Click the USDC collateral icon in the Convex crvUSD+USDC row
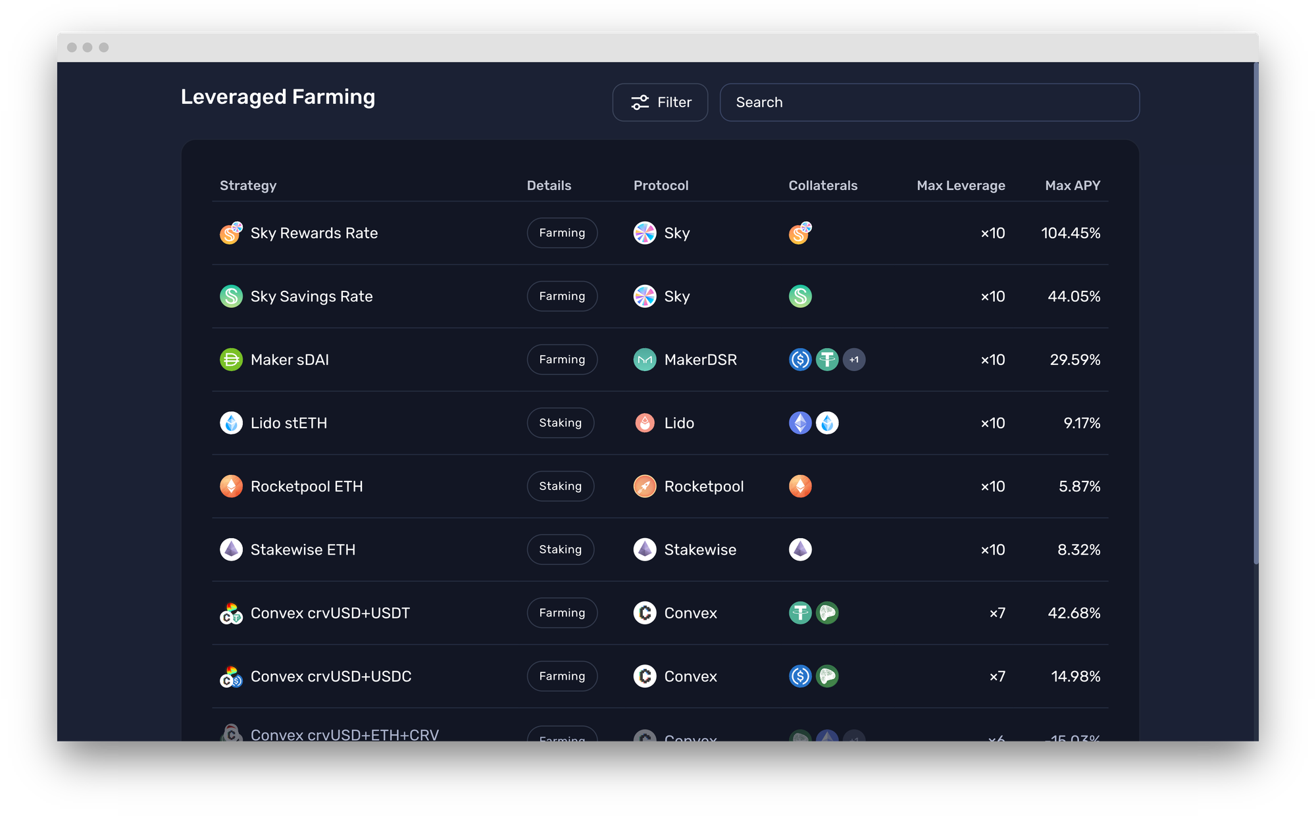This screenshot has width=1316, height=823. (x=800, y=676)
